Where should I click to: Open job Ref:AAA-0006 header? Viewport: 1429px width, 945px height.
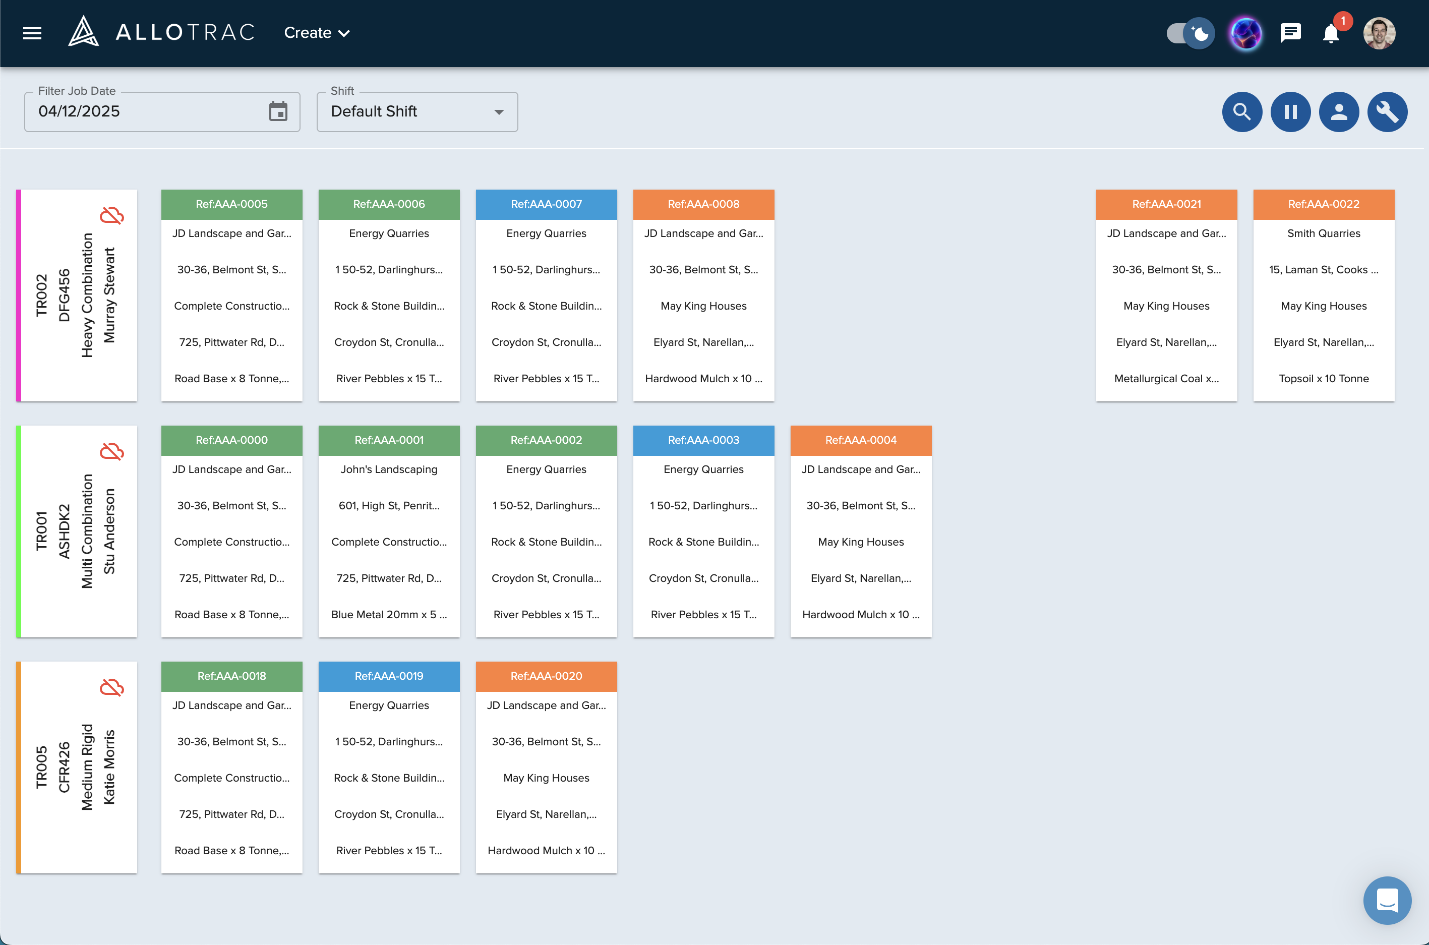click(389, 204)
